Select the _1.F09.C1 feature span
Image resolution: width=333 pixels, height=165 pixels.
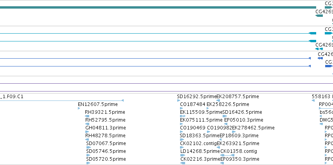(62, 100)
